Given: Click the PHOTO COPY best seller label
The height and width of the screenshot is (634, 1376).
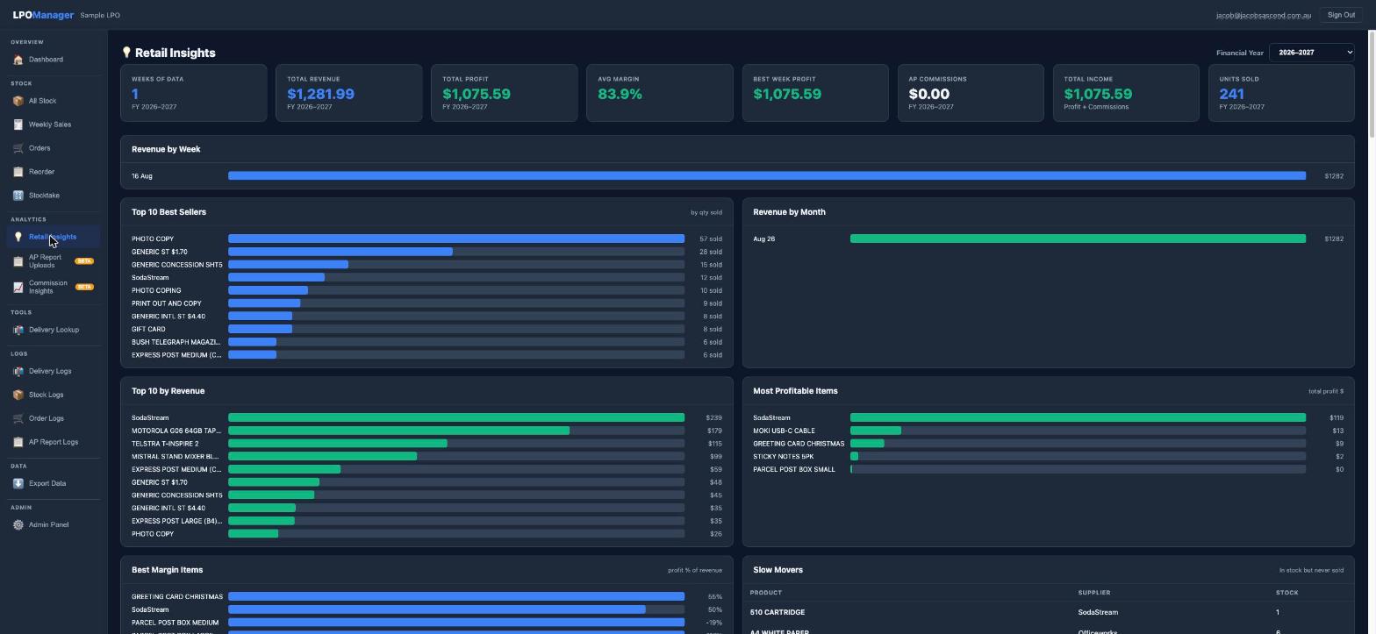Looking at the screenshot, I should [153, 239].
